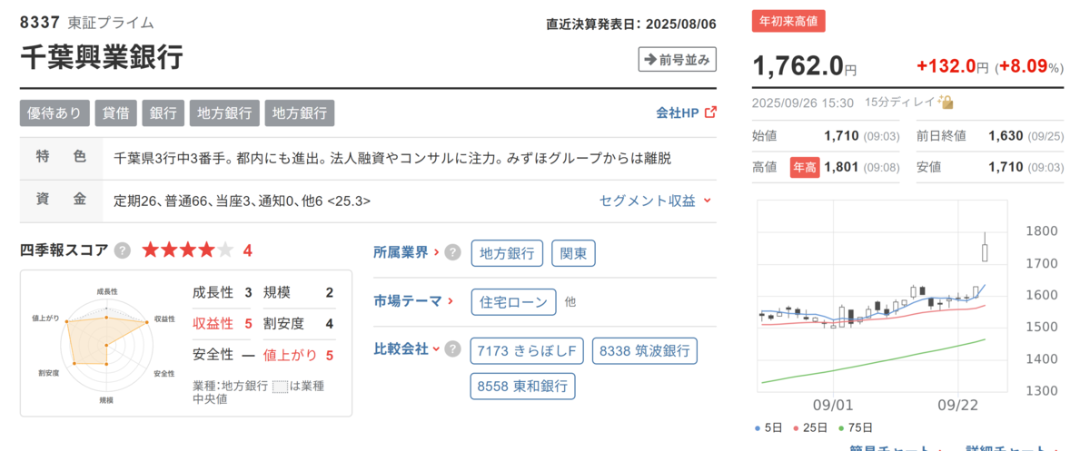This screenshot has height=451, width=1090.
Task: Click the blue 5日 moving average legend dot
Action: pyautogui.click(x=758, y=427)
